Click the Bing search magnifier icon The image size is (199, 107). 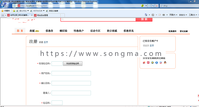pyautogui.click(x=161, y=6)
